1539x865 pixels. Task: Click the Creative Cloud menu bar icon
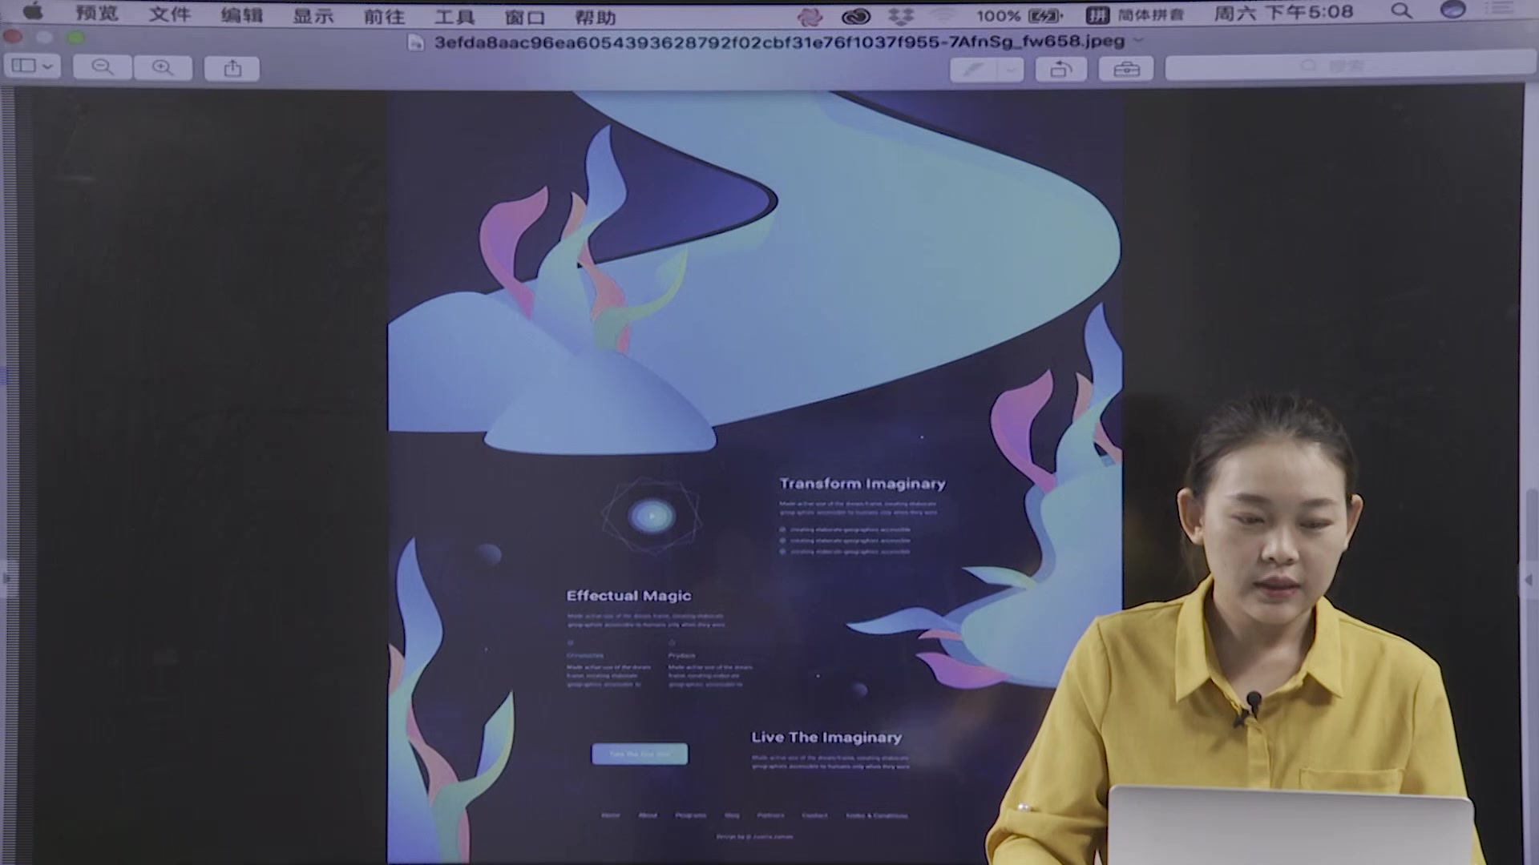tap(856, 15)
